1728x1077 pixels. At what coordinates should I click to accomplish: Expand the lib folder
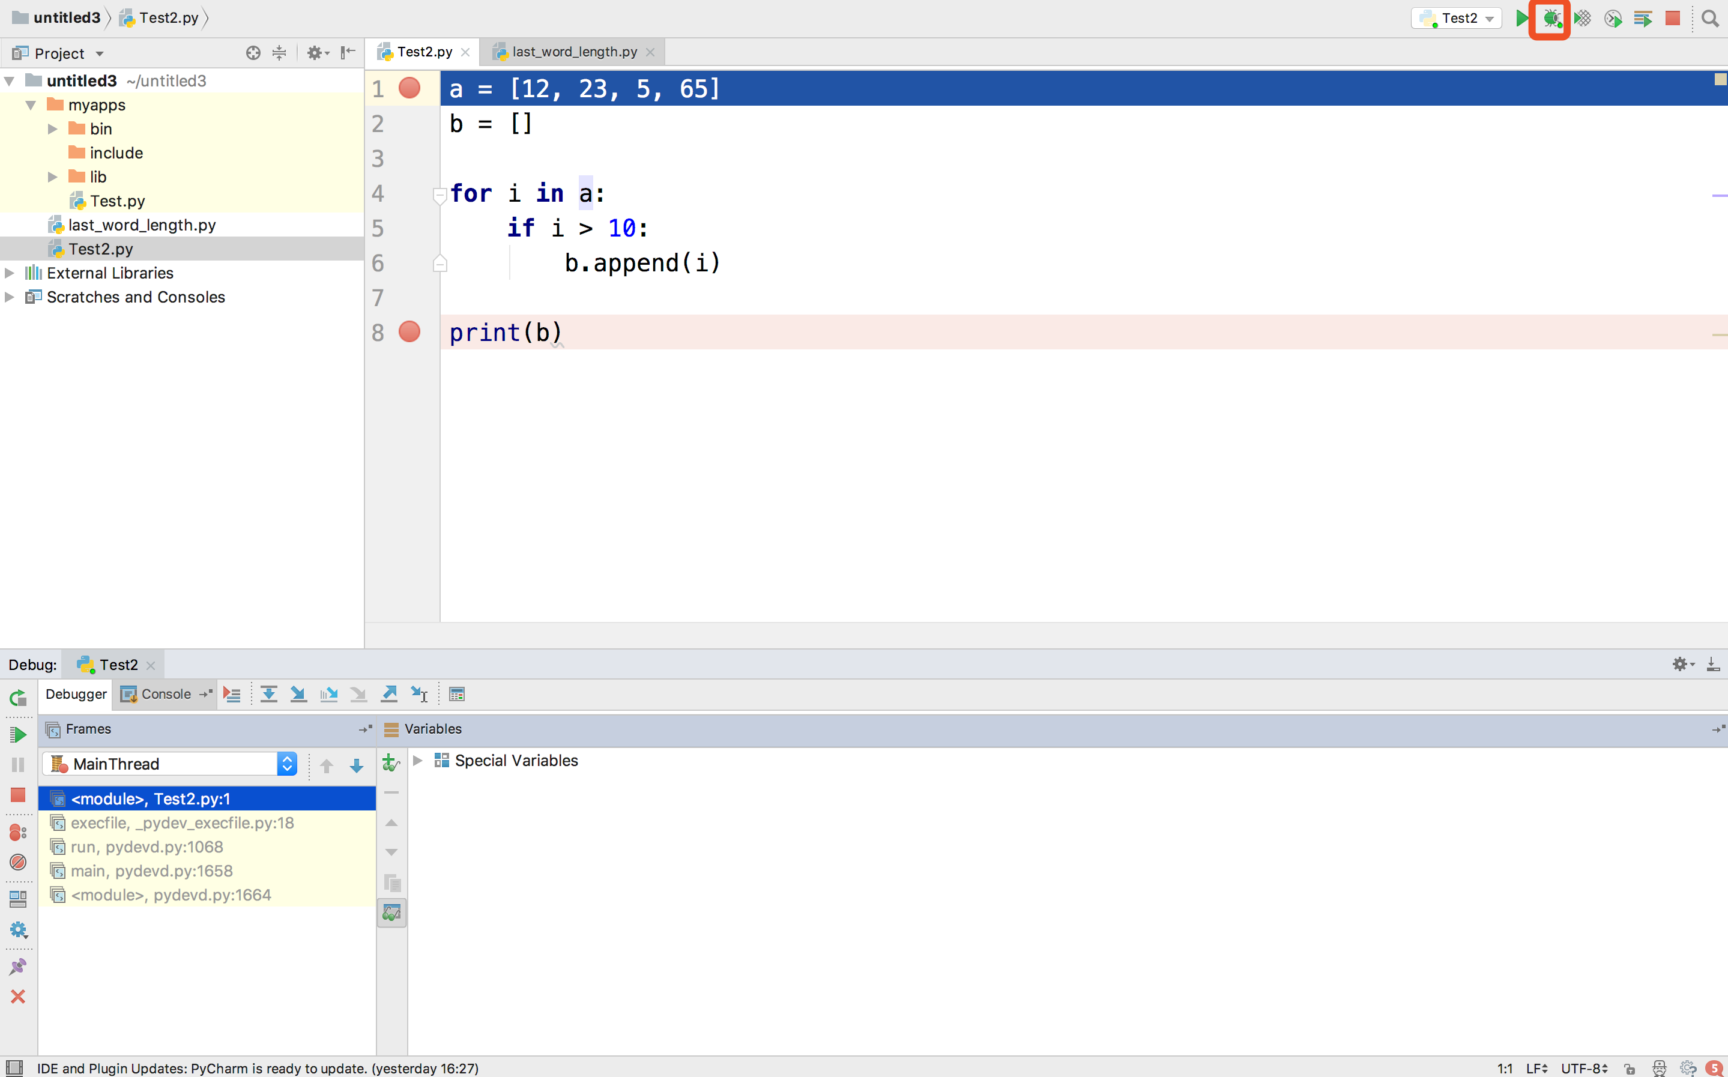pyautogui.click(x=52, y=176)
